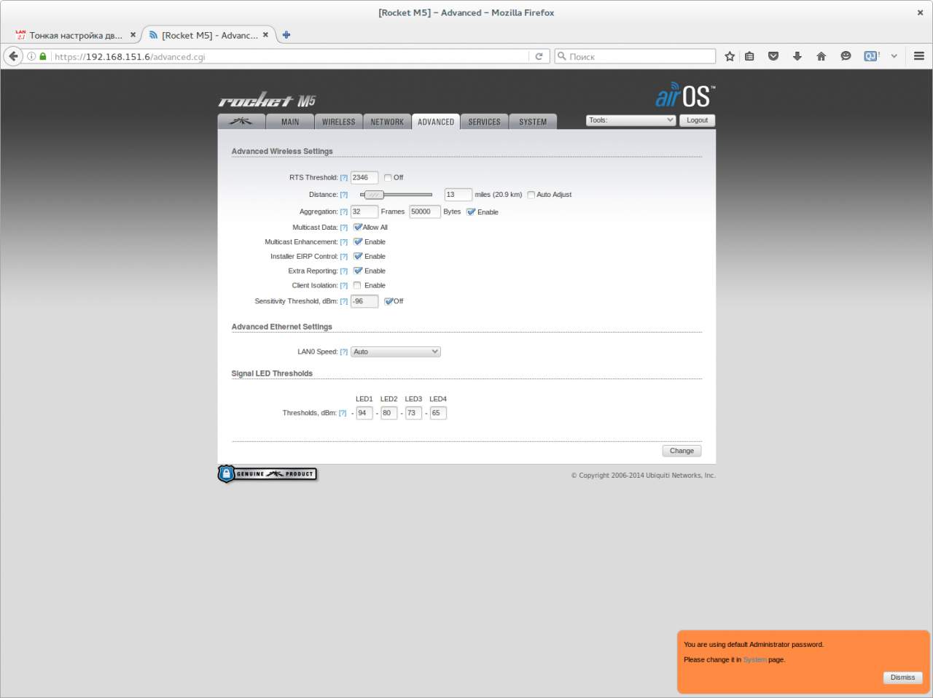The image size is (933, 698).
Task: Enable Auto Adjust for distance
Action: click(531, 195)
